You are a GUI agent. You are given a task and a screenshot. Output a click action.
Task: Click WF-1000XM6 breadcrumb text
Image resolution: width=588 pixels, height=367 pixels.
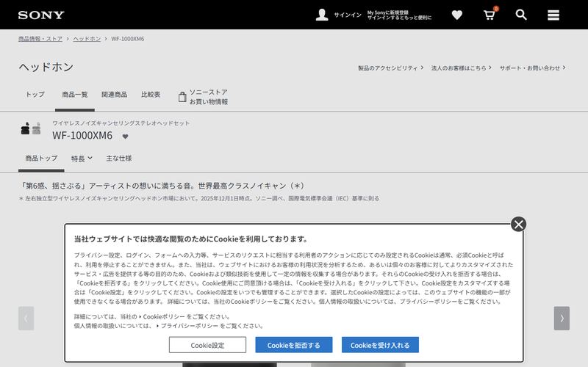click(127, 39)
